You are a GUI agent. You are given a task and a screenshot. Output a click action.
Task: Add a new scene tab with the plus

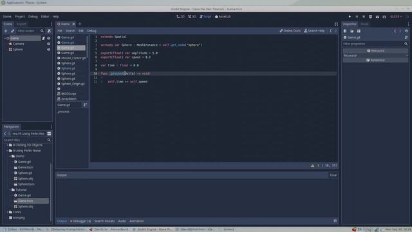pyautogui.click(x=80, y=24)
